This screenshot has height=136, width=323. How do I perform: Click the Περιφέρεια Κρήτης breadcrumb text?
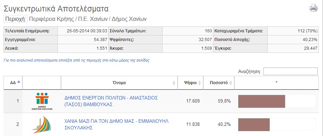(51, 19)
